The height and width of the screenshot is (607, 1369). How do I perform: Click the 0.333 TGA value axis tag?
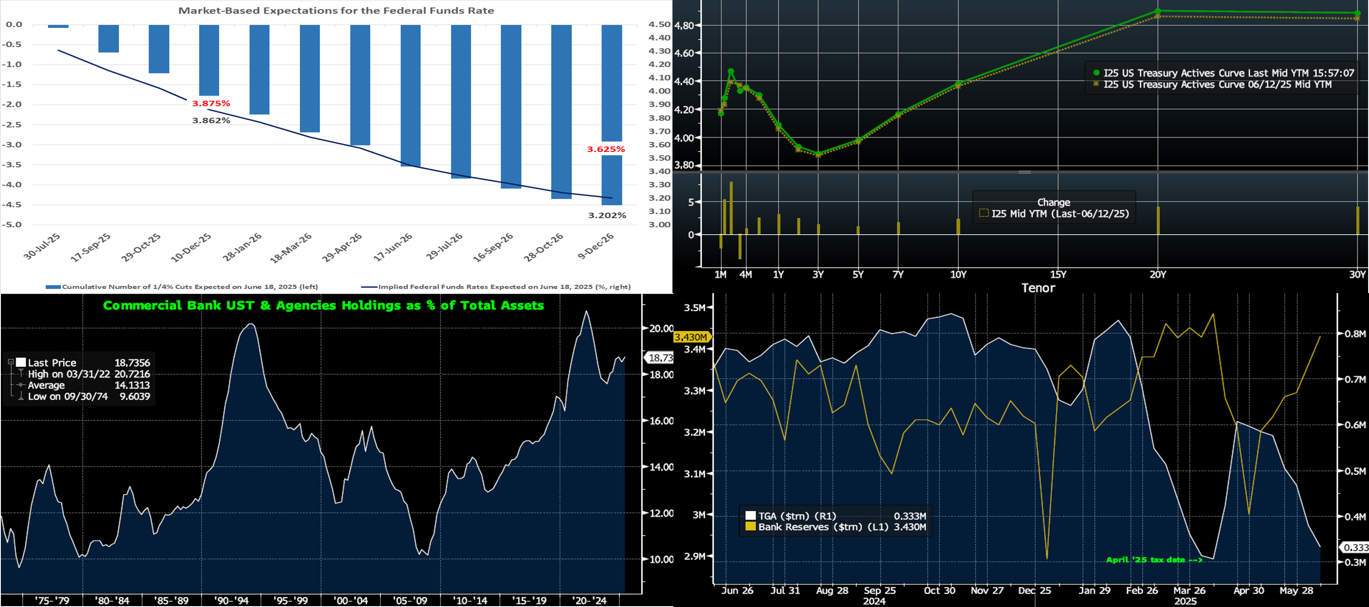click(x=1355, y=547)
